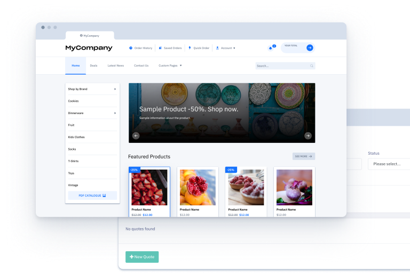Image resolution: width=410 pixels, height=273 pixels.
Task: Advance to next banner slide arrow
Action: click(308, 135)
